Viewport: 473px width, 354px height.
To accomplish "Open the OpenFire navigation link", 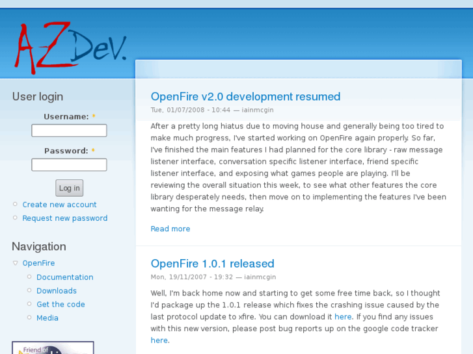I will pyautogui.click(x=38, y=263).
